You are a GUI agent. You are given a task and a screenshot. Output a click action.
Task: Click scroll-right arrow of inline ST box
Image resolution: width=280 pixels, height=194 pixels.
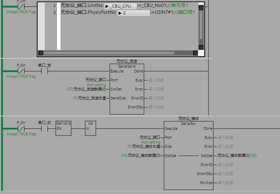[195, 53]
